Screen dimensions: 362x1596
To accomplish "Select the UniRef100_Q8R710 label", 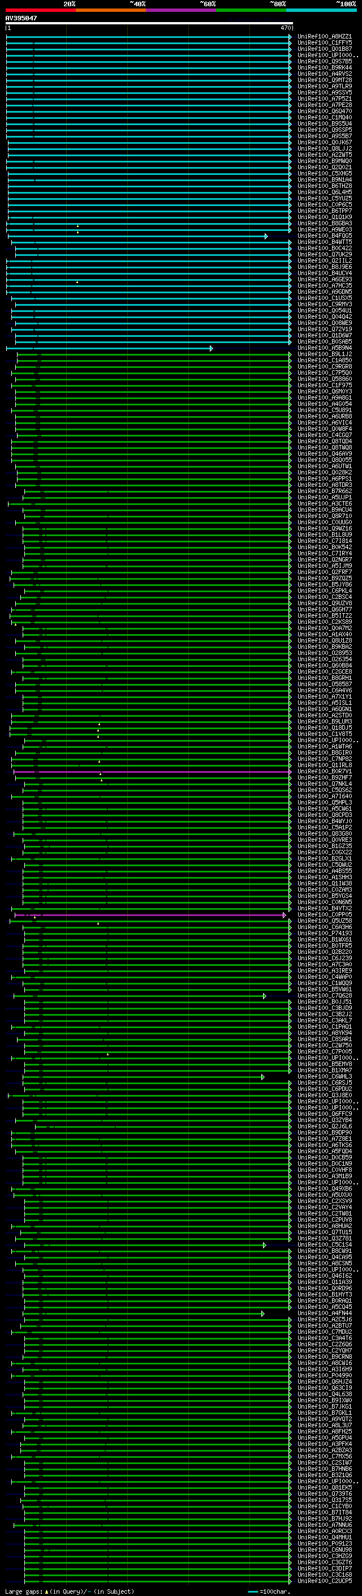I will point(324,516).
